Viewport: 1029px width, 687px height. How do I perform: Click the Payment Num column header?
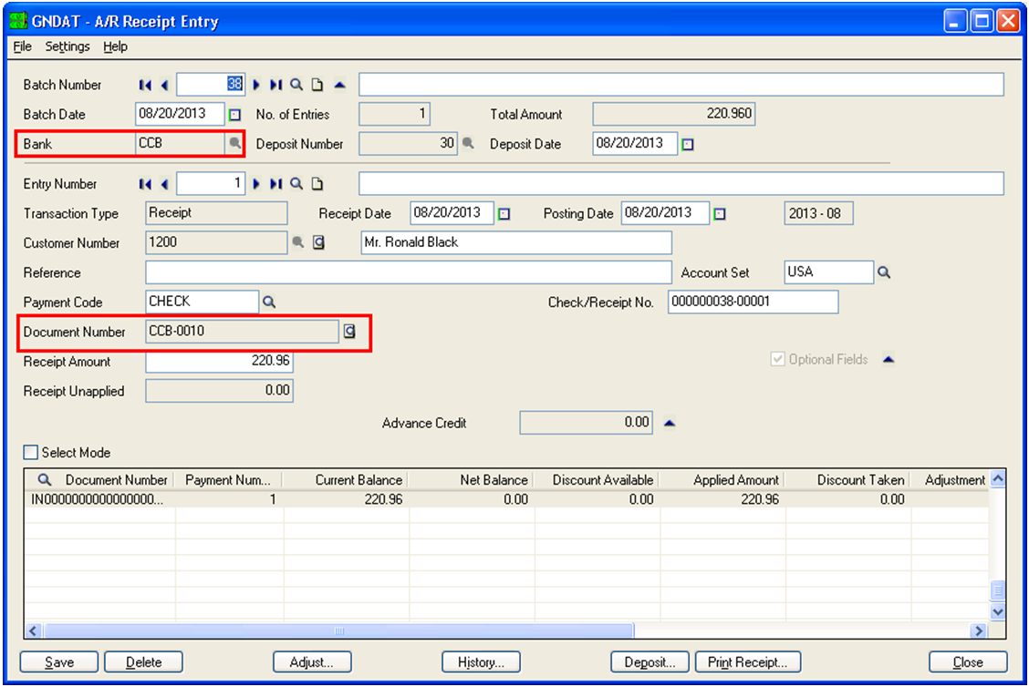229,480
